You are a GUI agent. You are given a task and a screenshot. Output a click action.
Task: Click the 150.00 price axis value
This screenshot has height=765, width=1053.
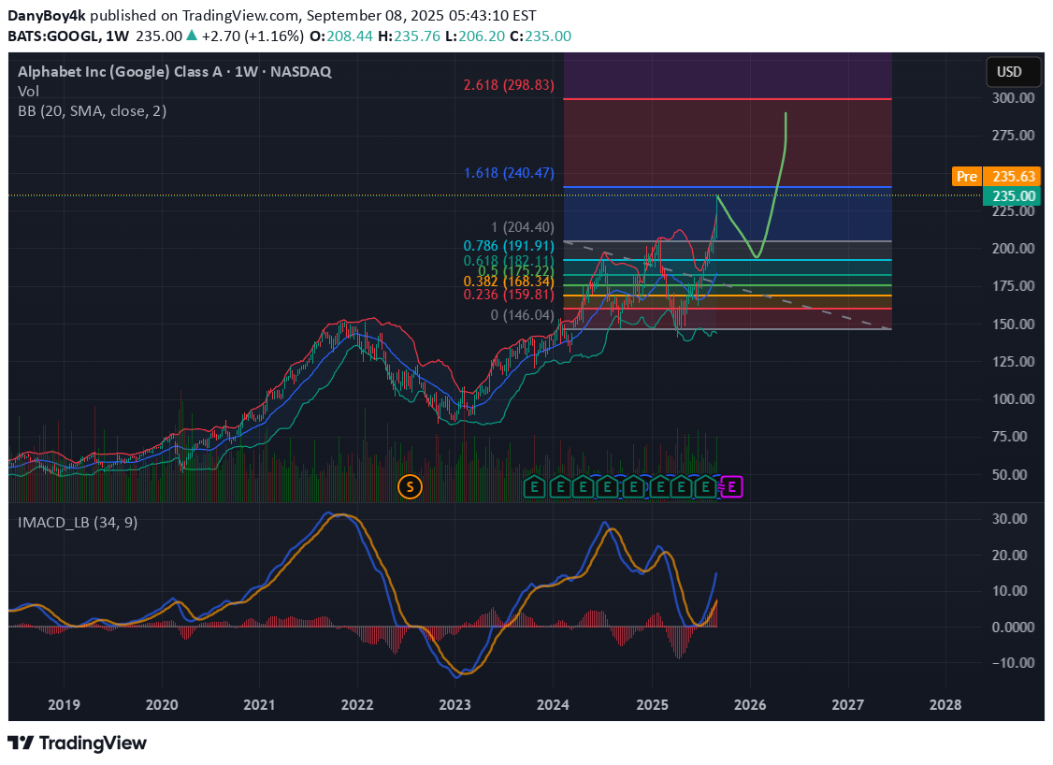[1014, 324]
